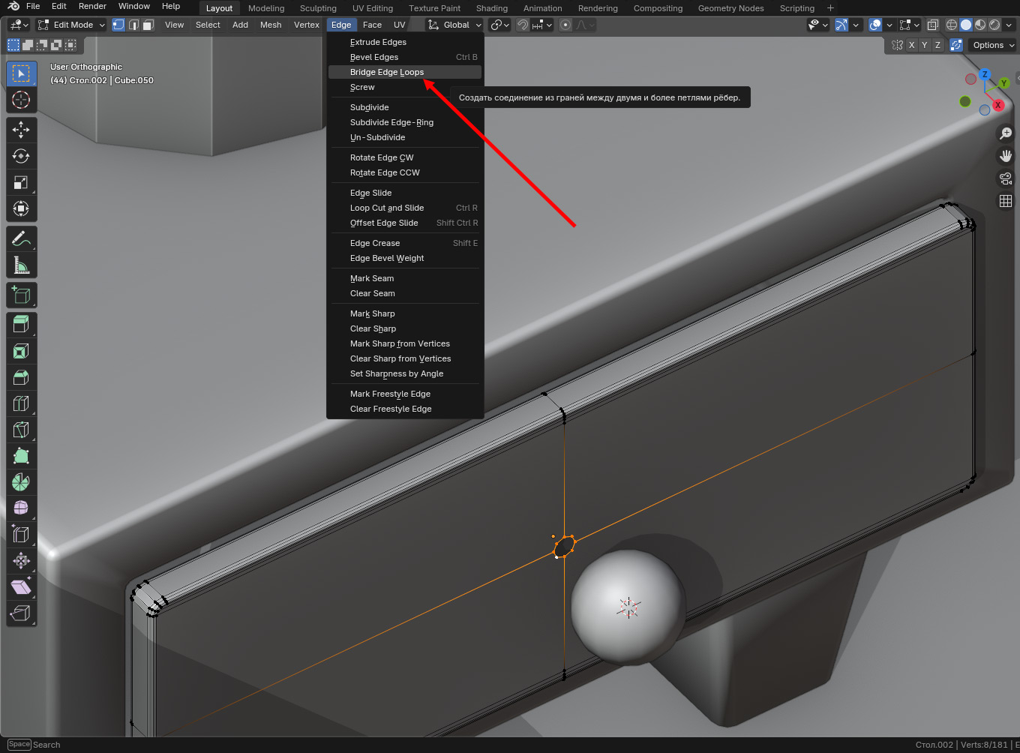The image size is (1020, 753).
Task: Choose the Annotate pencil tool
Action: click(x=21, y=239)
